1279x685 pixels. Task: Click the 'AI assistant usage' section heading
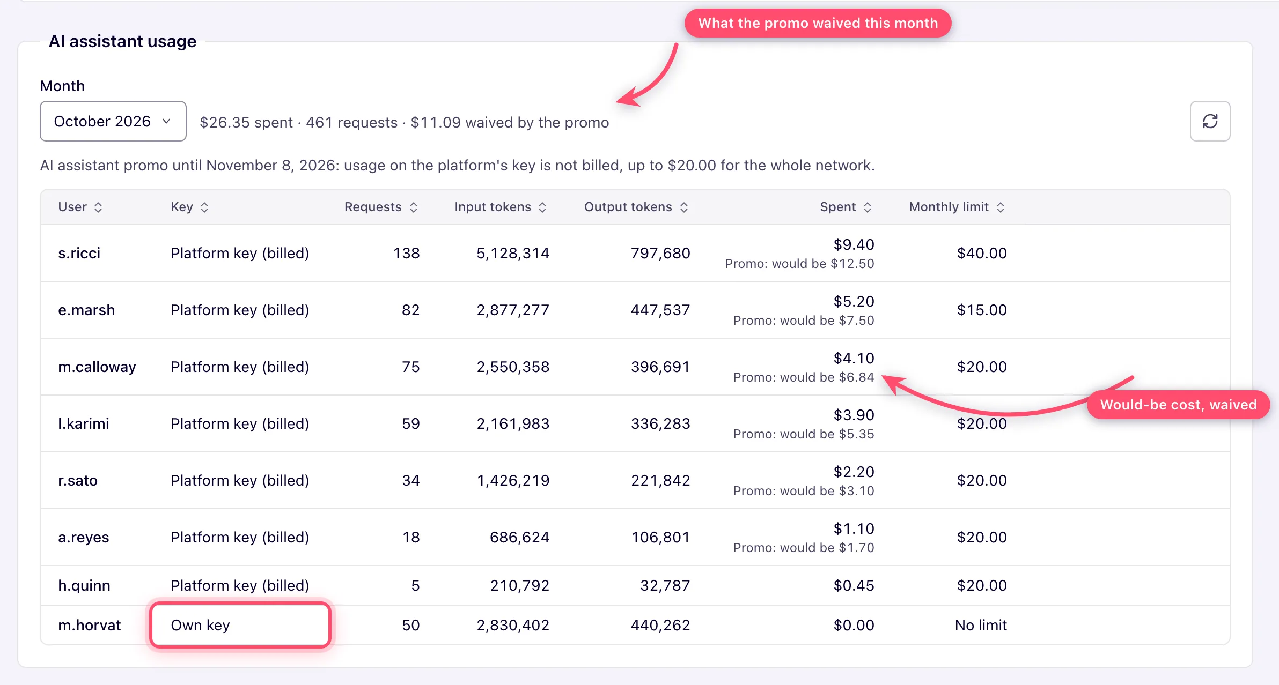click(x=122, y=41)
